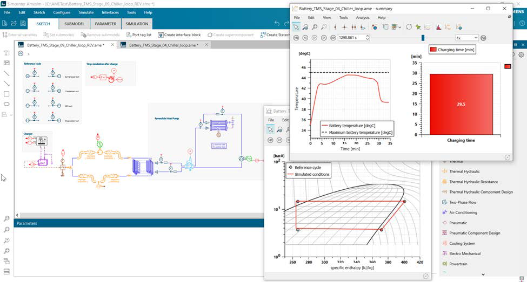
Task: Click the histogram icon in summary toolbar
Action: [x=438, y=27]
